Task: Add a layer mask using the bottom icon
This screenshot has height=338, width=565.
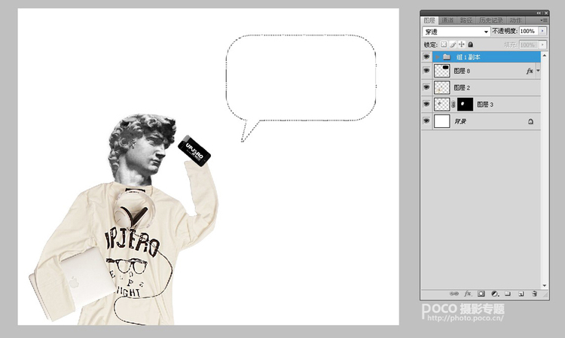Action: click(x=481, y=293)
